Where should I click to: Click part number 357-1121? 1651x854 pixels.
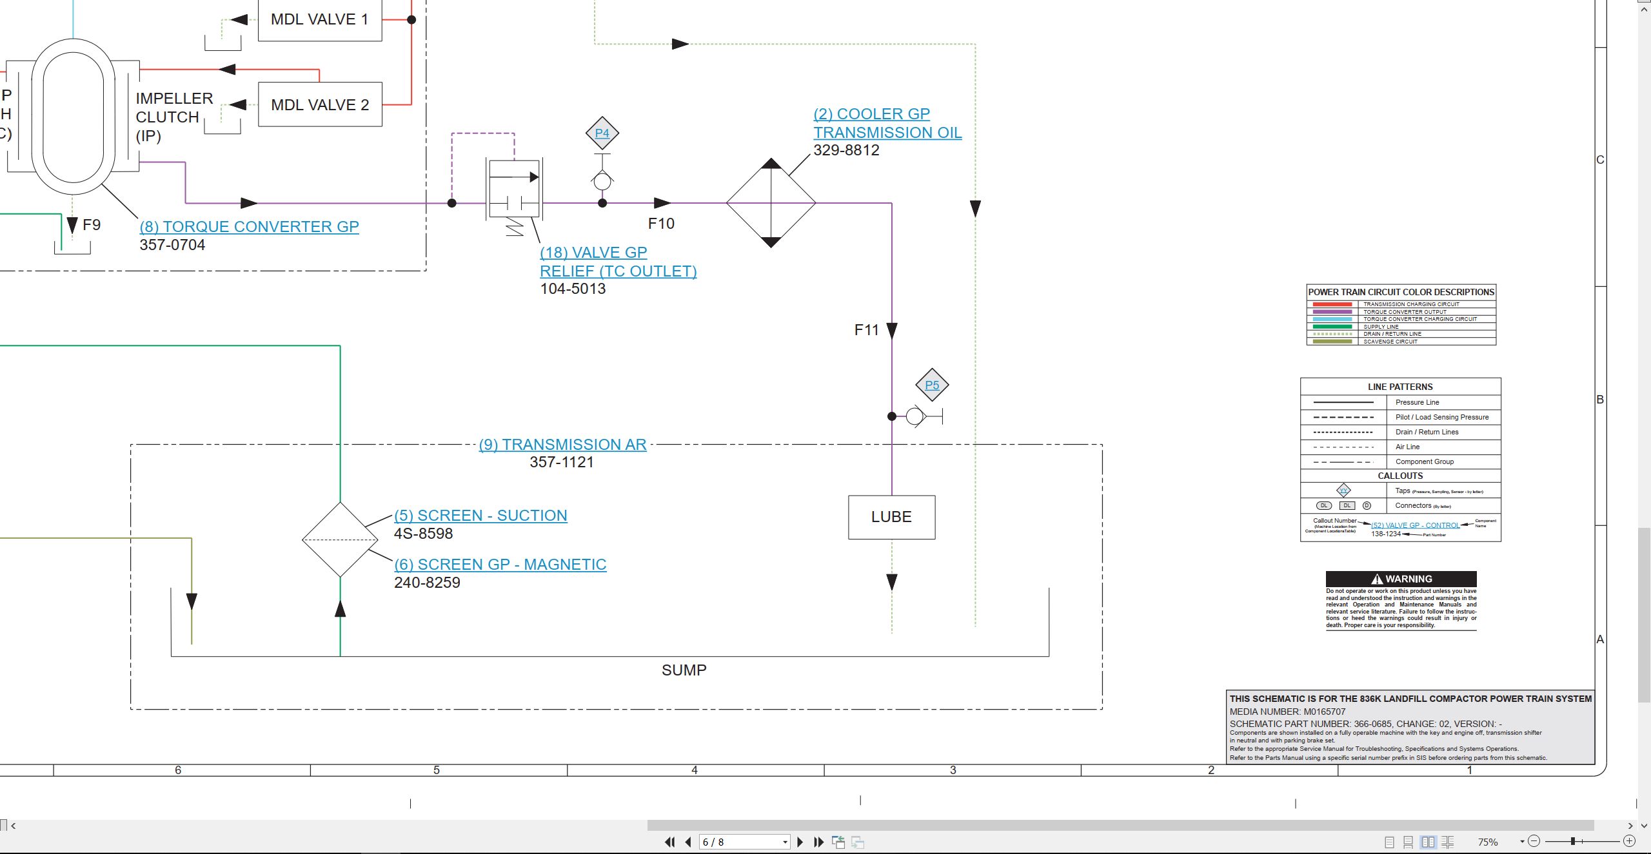click(562, 462)
